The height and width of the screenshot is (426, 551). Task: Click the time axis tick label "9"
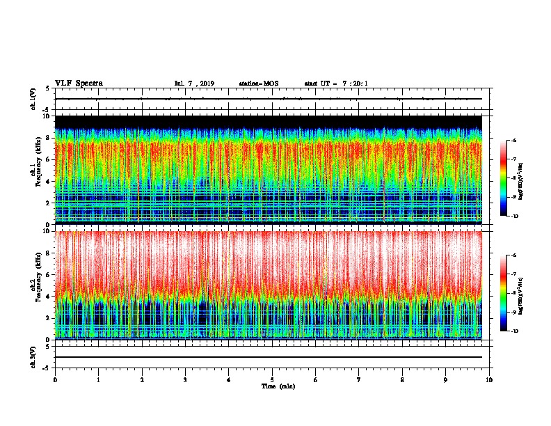point(445,380)
